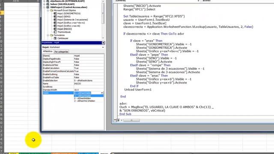Select the ThisWorkbook object icon
This screenshot has height=154, width=274.
[55, 32]
